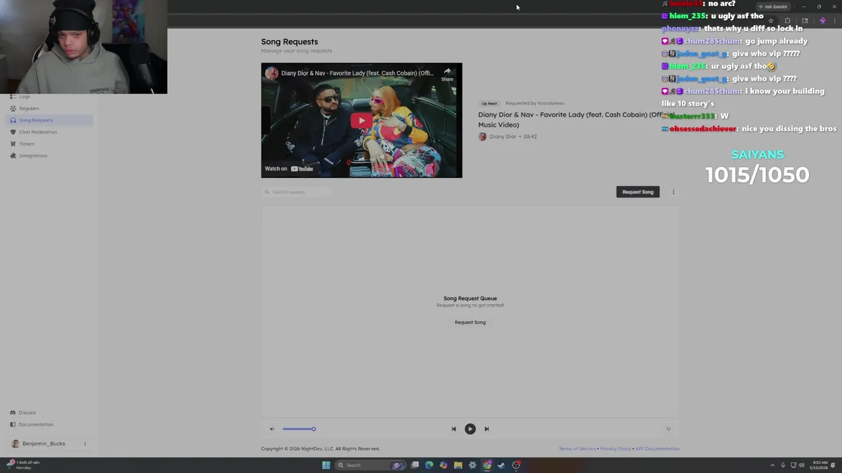Viewport: 842px width, 473px height.
Task: Click the Song Requests headphones icon
Action: click(x=13, y=120)
